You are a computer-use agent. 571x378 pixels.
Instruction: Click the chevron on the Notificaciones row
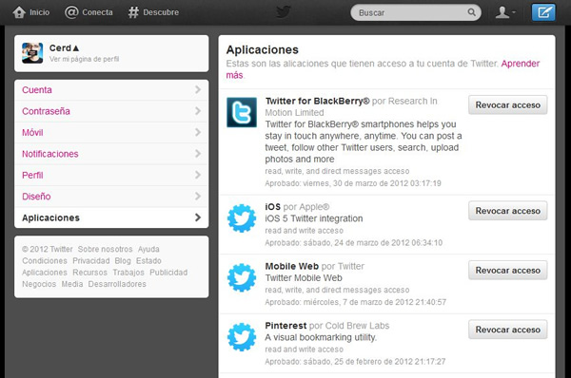click(x=198, y=153)
